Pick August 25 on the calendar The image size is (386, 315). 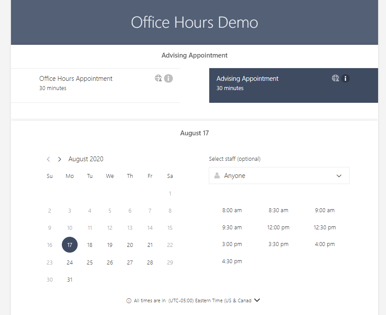point(89,263)
